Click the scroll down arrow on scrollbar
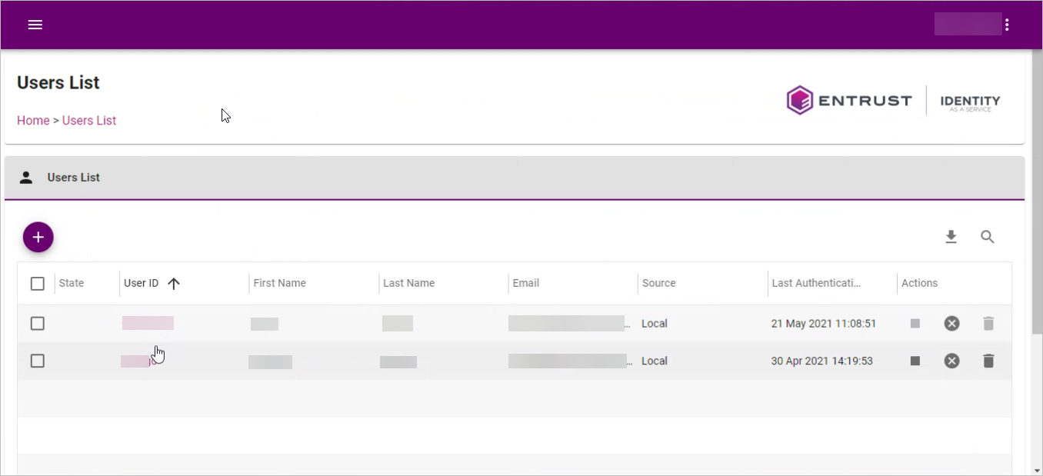Viewport: 1043px width, 476px height. pyautogui.click(x=1036, y=470)
